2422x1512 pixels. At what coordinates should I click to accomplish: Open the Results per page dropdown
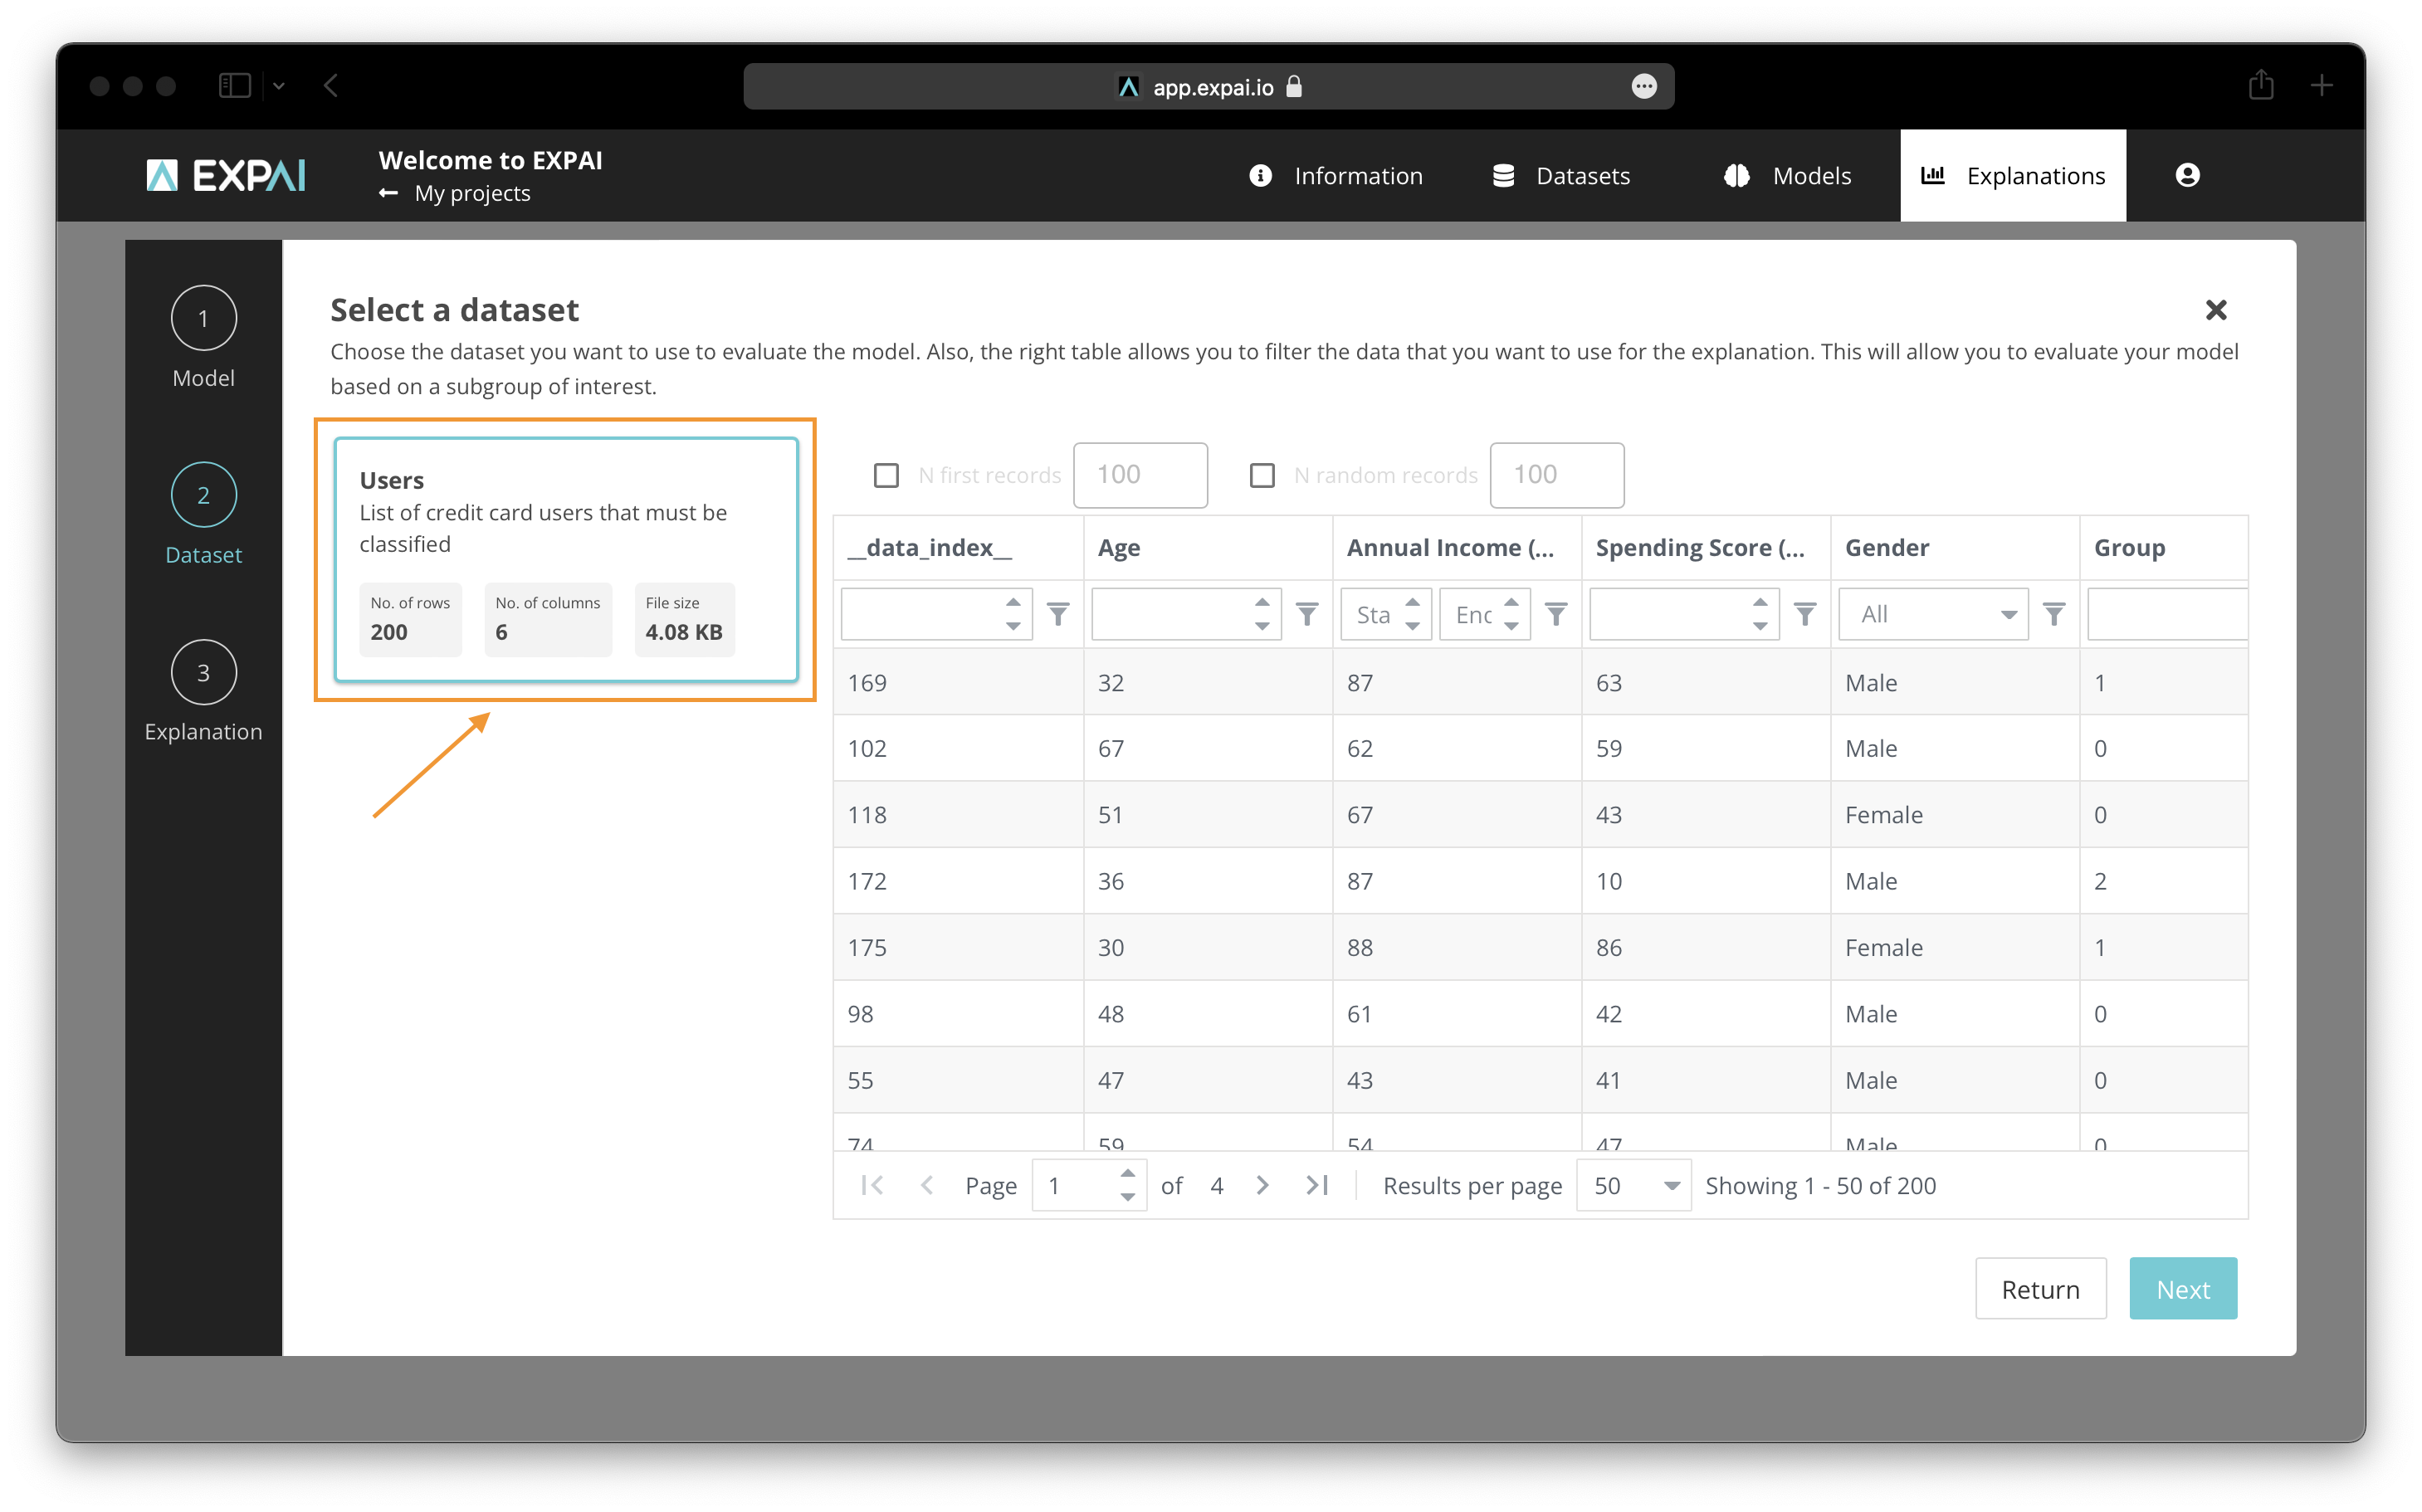tap(1633, 1185)
